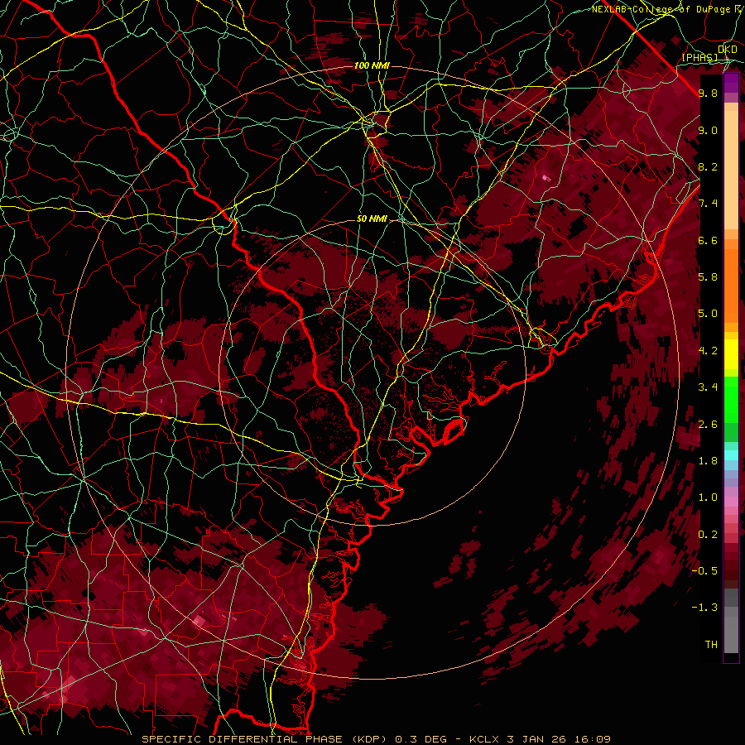Click the 7.4 scale value

click(x=708, y=204)
